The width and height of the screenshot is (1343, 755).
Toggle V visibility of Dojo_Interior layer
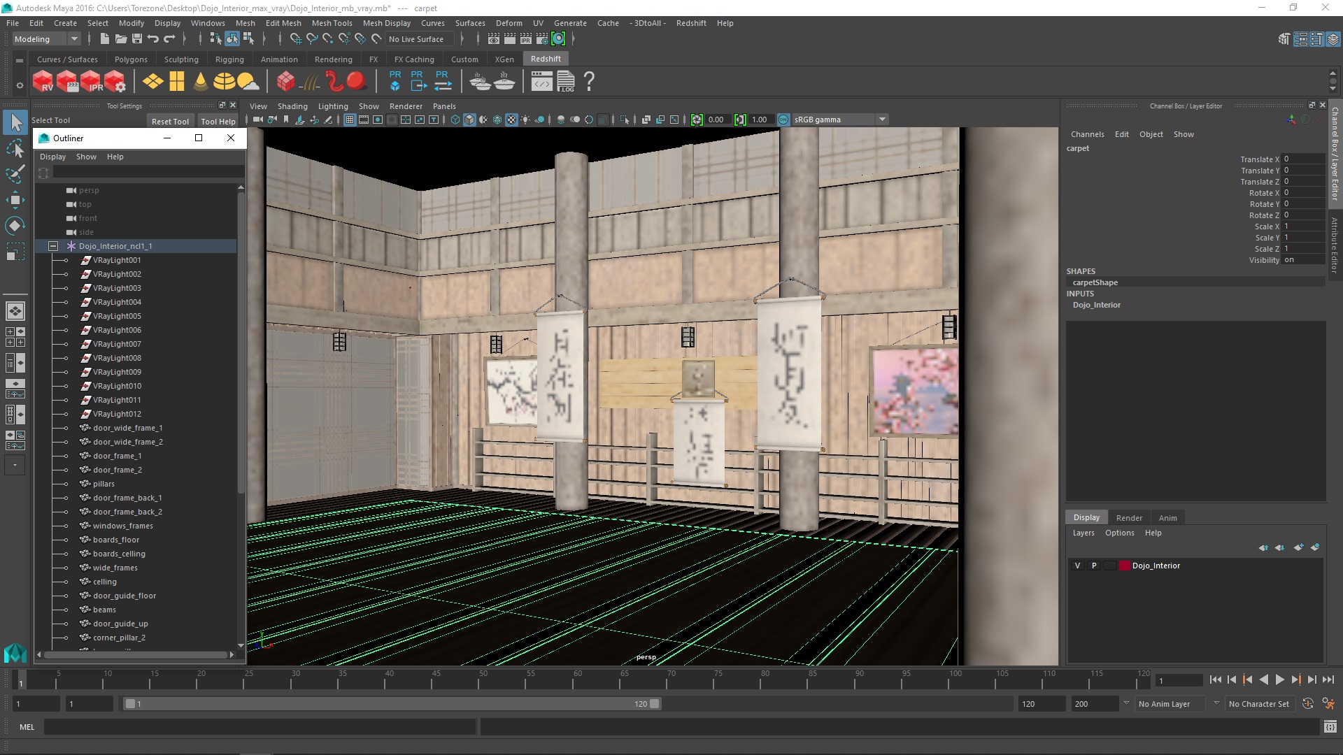pos(1077,566)
